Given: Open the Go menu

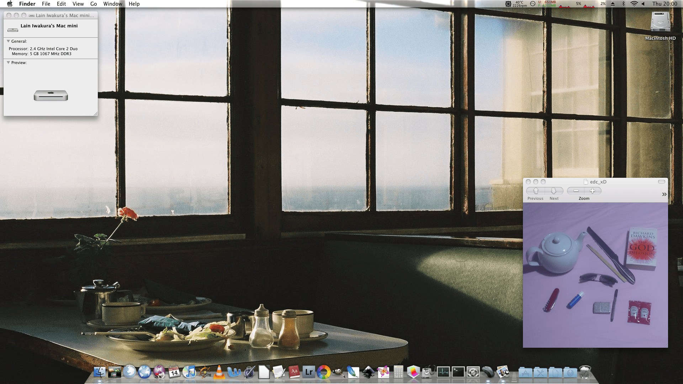Looking at the screenshot, I should pyautogui.click(x=94, y=4).
